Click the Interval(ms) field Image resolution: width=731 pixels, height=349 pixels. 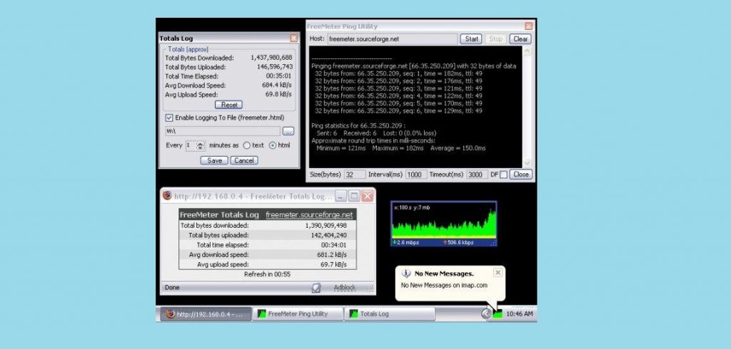tap(416, 174)
